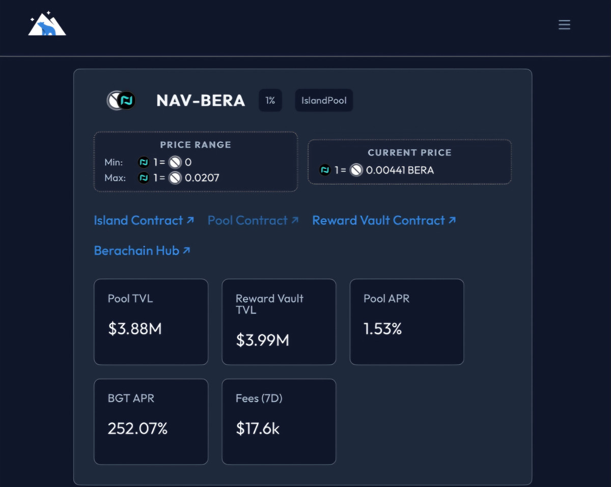
Task: Click the NAV token icon in Min row
Action: 144,162
